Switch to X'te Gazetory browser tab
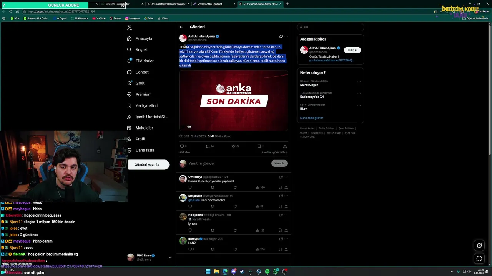The image size is (492, 276). 168,4
